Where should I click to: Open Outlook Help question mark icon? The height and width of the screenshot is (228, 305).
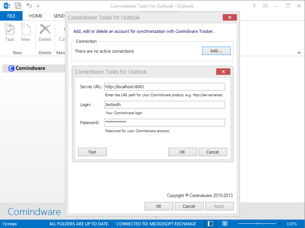coord(254,6)
